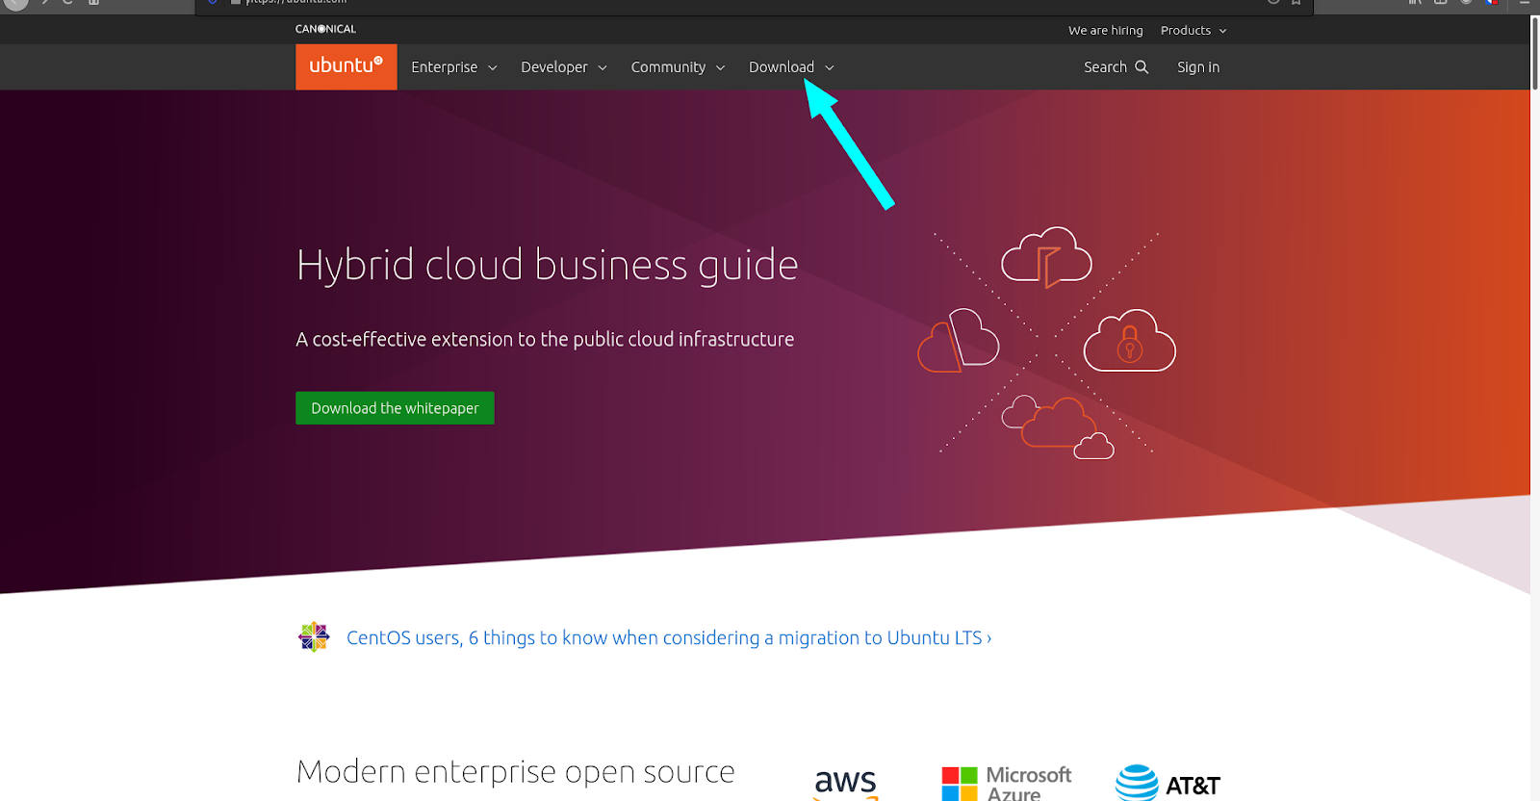This screenshot has height=801, width=1540.
Task: Click the Hybrid cloud business guide heading
Action: [547, 265]
